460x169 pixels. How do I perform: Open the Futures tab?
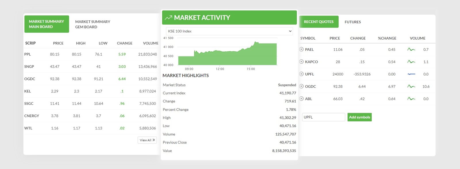[x=352, y=22]
